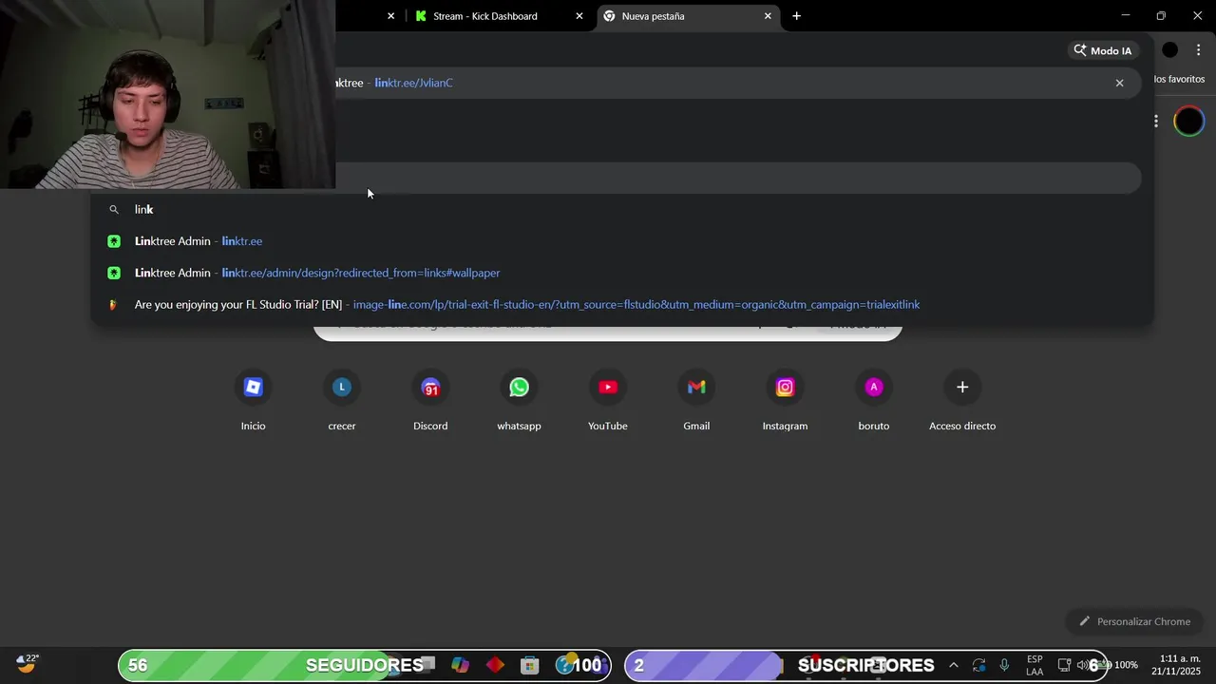
Task: Click the sync icon in system tray
Action: tap(978, 665)
